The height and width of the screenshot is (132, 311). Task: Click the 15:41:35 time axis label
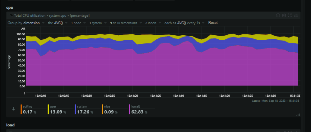tap(295, 96)
